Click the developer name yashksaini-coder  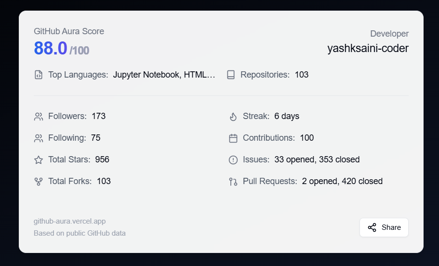pyautogui.click(x=368, y=48)
